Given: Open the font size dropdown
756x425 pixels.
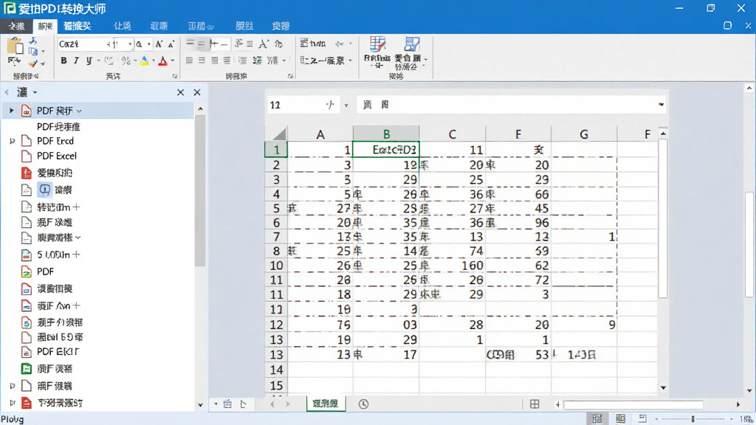Looking at the screenshot, I should tap(130, 44).
